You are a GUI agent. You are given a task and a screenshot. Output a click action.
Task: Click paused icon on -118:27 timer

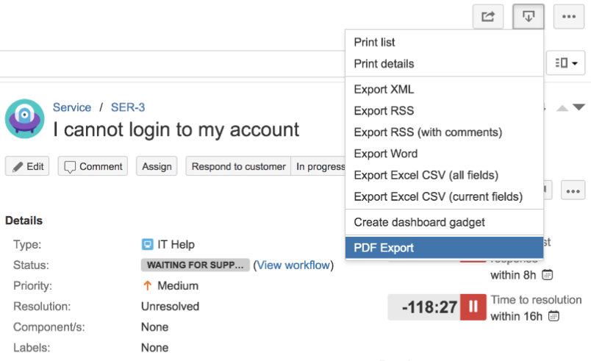(x=473, y=307)
